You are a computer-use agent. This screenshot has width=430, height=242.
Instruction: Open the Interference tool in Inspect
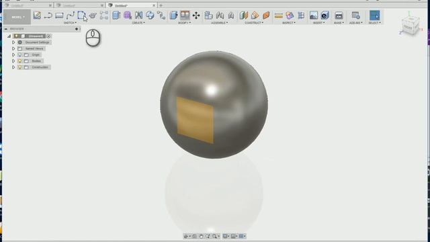tap(290, 15)
